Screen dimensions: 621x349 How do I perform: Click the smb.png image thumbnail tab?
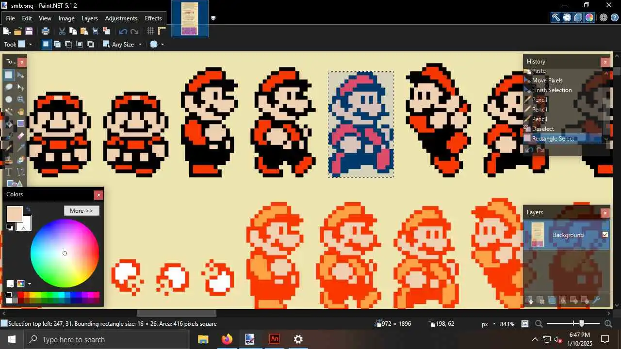coord(190,19)
